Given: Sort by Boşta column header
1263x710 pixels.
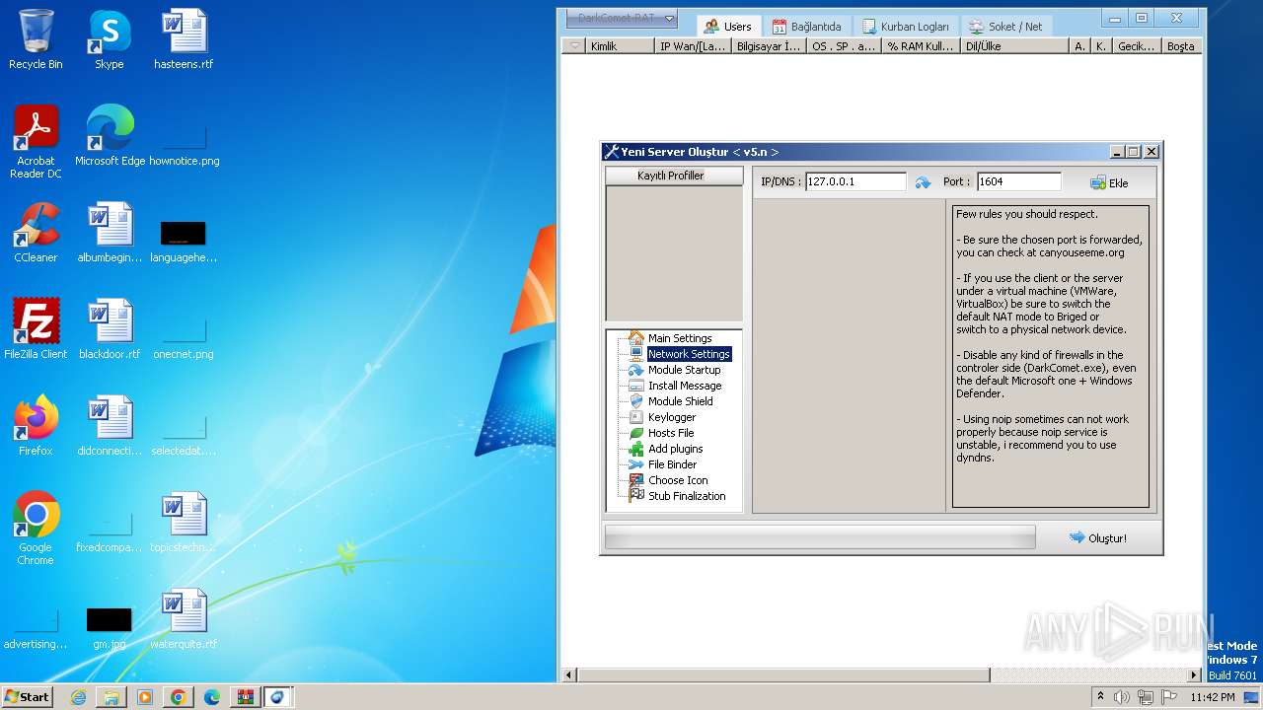Looking at the screenshot, I should pyautogui.click(x=1181, y=46).
